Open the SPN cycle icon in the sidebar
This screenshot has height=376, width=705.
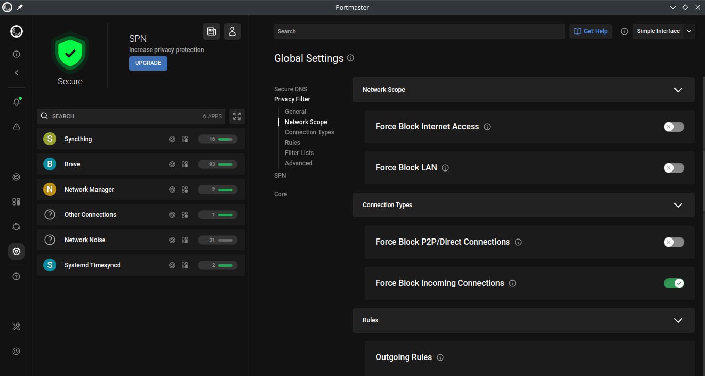coord(17,227)
